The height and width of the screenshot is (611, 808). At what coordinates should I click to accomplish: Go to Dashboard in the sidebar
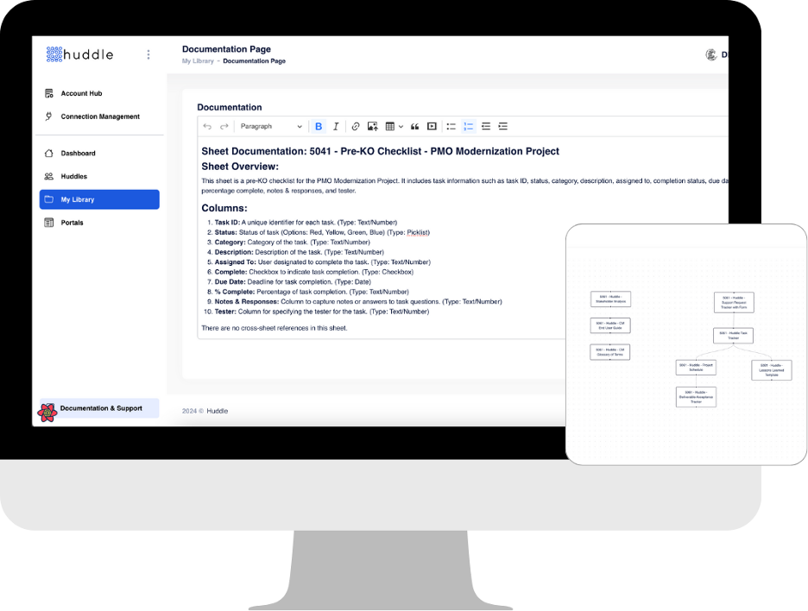[78, 154]
